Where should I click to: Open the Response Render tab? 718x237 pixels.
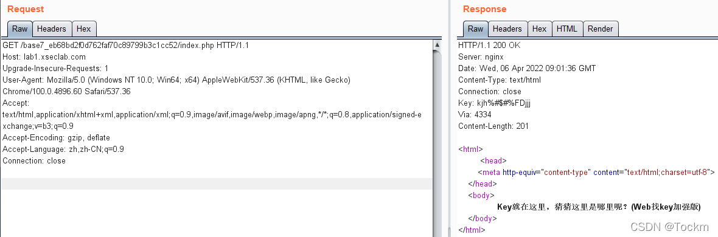pos(601,29)
